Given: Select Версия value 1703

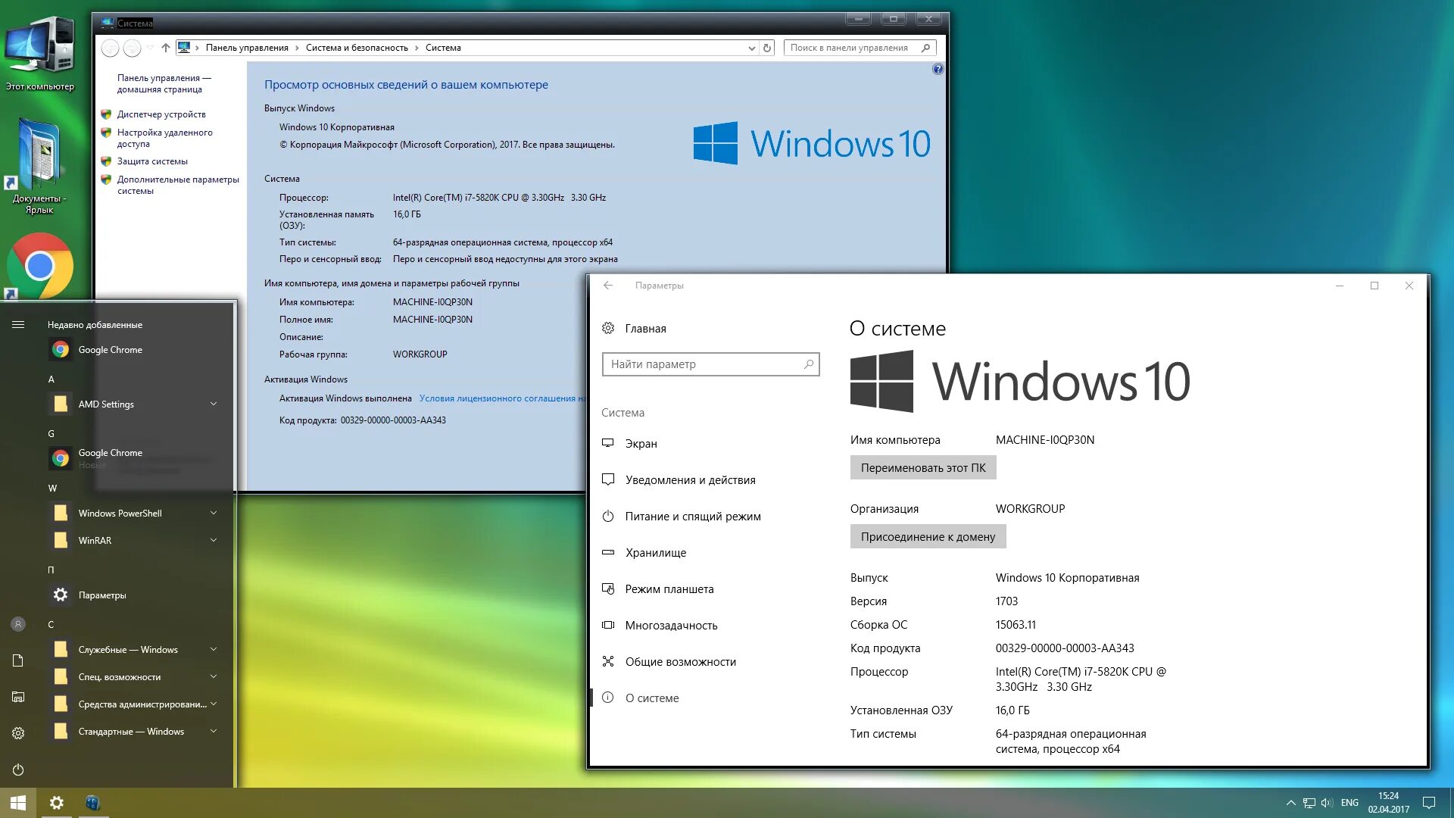Looking at the screenshot, I should pos(1006,601).
